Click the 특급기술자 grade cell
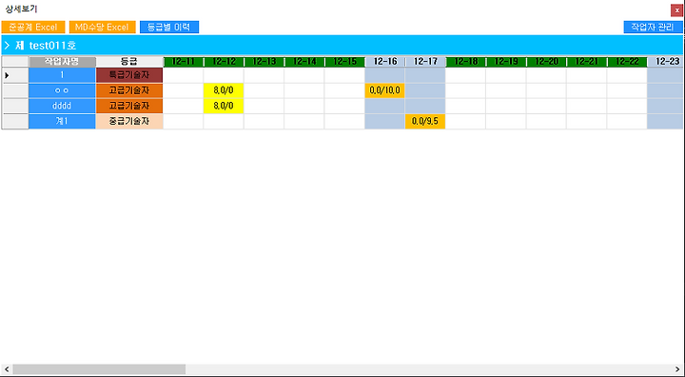685x377 pixels. (129, 75)
